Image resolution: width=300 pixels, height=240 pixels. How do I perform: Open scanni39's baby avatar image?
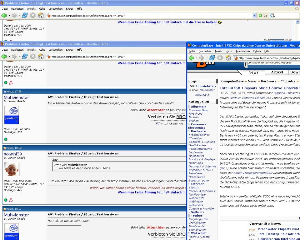(12, 169)
